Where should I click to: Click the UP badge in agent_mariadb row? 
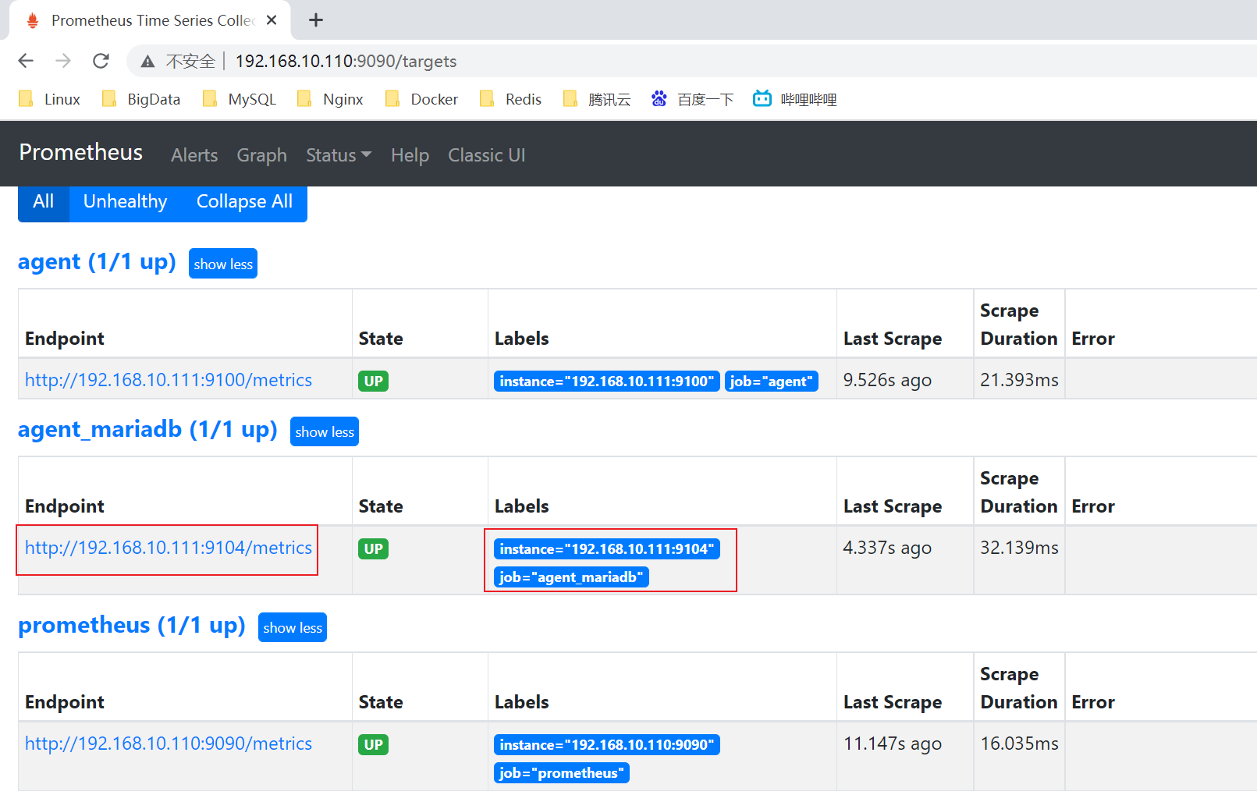374,548
